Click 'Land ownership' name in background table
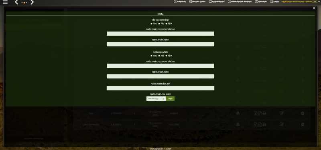The image size is (321, 150). click(91, 124)
